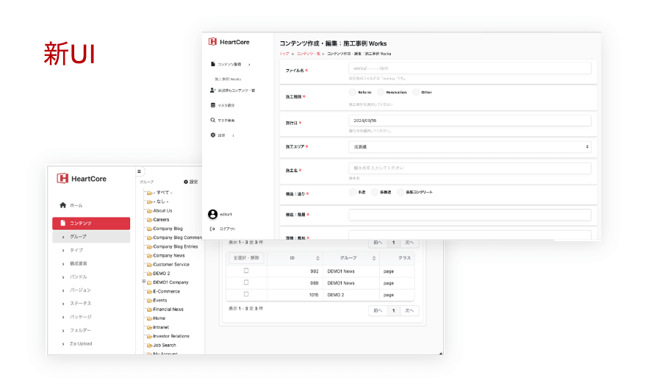The image size is (646, 389).
Task: Click the 次へ pagination button below table
Action: (x=410, y=310)
